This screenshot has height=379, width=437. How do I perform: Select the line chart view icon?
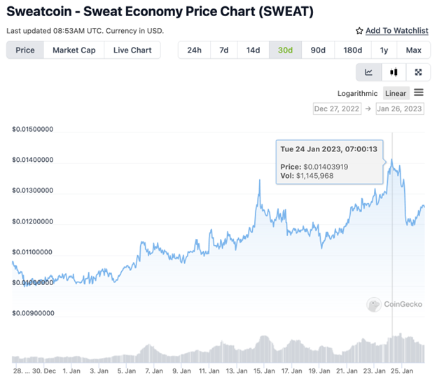(369, 72)
